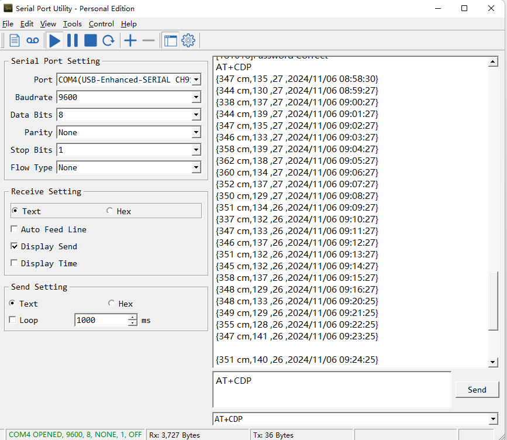Minimize the Serial Port Utility window

coord(438,8)
